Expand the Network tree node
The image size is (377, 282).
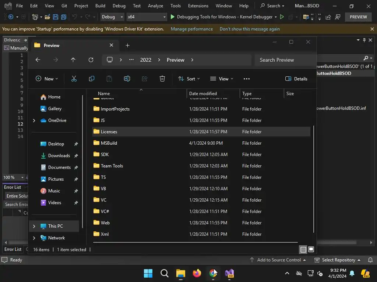(34, 238)
